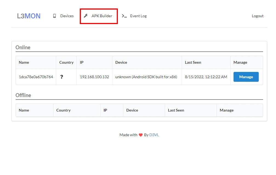Go to the Event Log page
The width and height of the screenshot is (276, 175).
point(138,16)
